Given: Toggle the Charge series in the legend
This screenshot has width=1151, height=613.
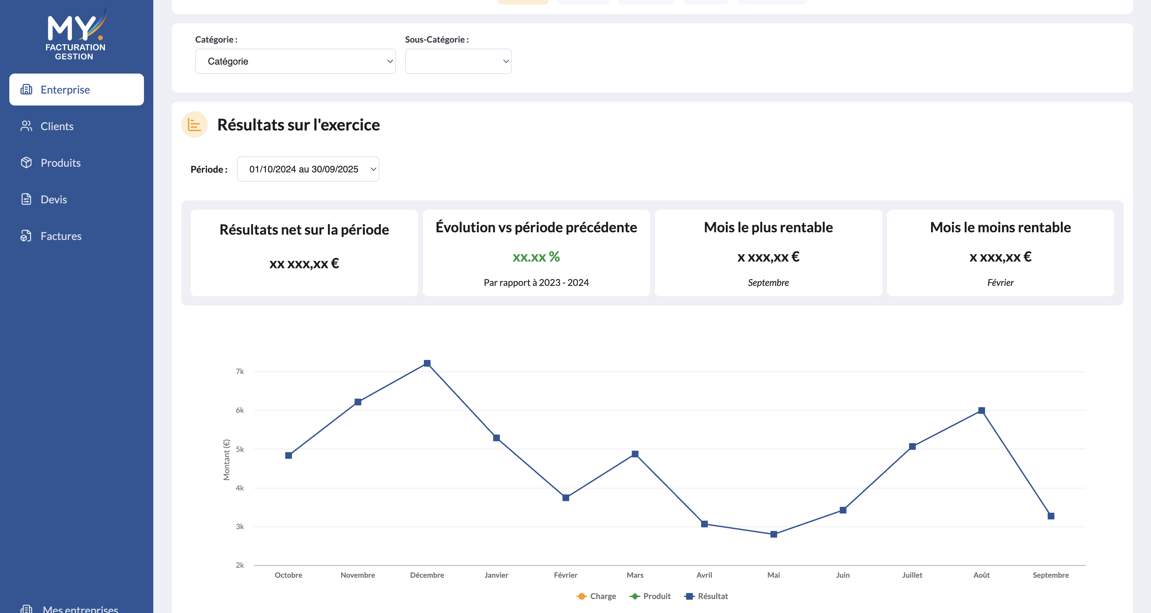Looking at the screenshot, I should (596, 596).
